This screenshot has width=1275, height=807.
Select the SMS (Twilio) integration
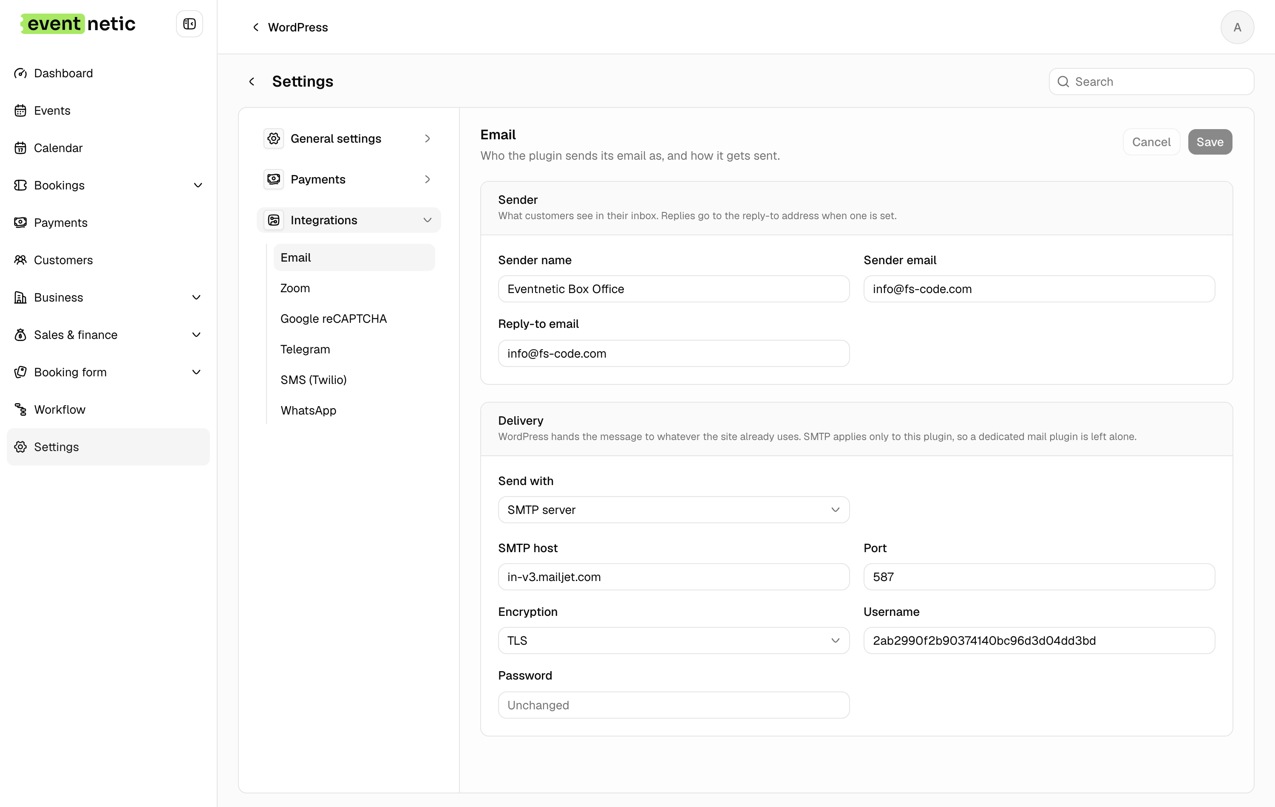point(354,379)
